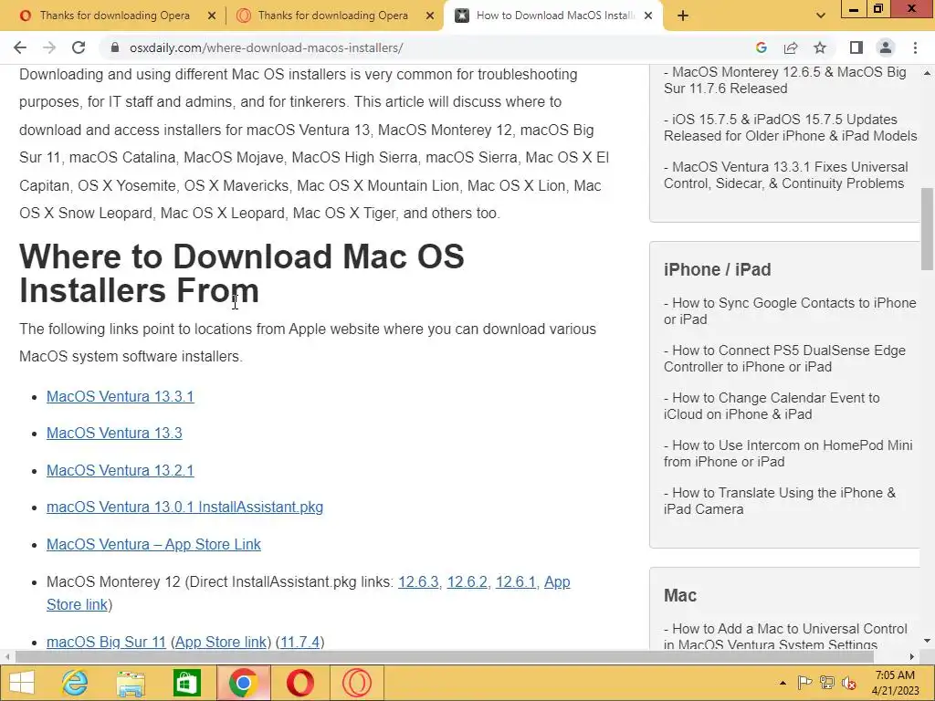Open How to Change Calendar Event article
935x701 pixels.
click(772, 406)
